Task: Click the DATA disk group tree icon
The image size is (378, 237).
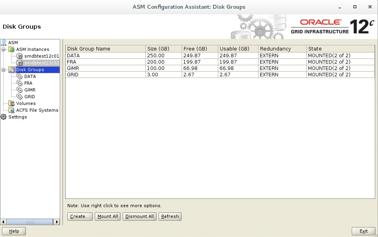Action: point(20,76)
